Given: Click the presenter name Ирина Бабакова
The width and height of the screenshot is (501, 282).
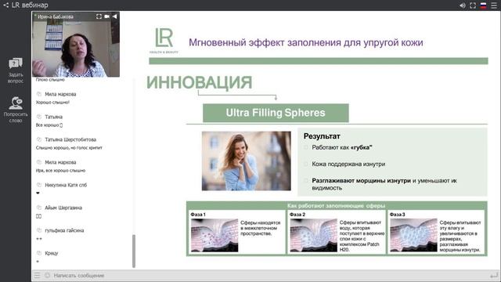Looking at the screenshot, I should [x=56, y=16].
